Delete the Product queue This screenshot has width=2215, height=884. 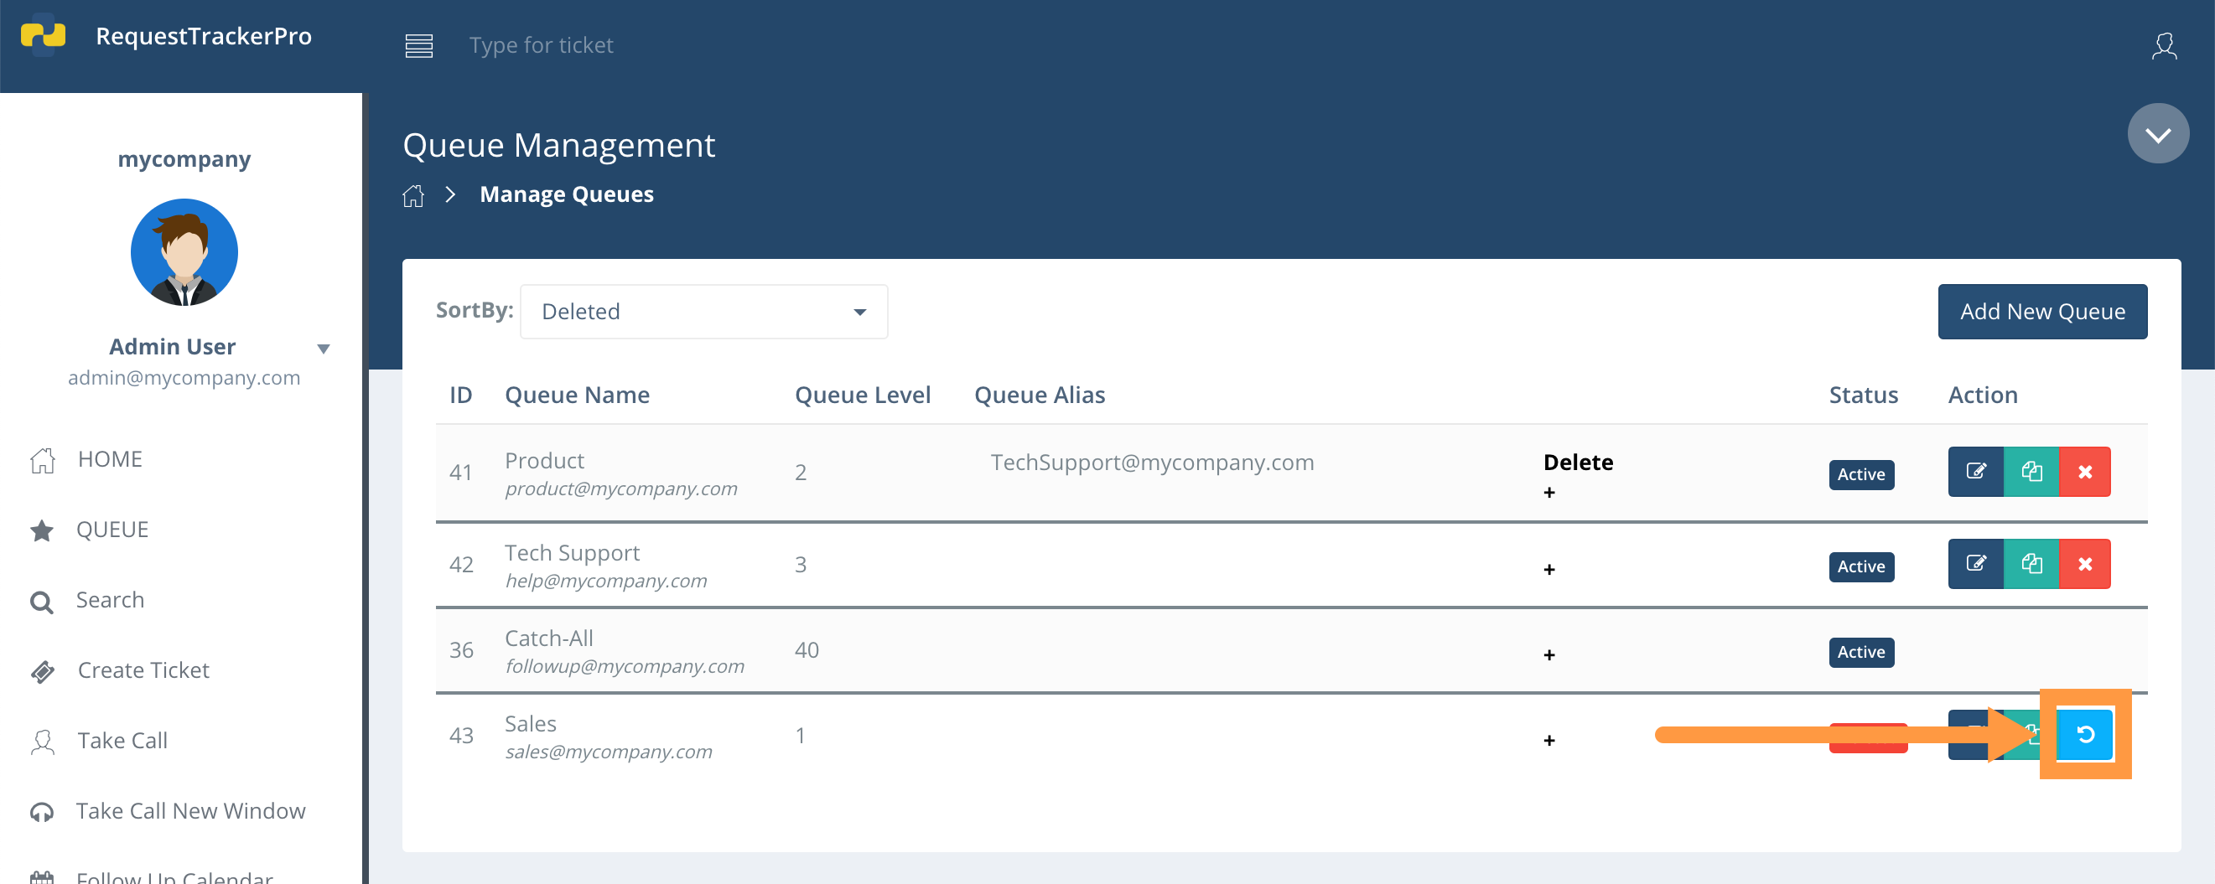tap(2086, 472)
